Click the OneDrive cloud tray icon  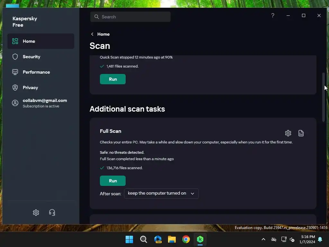click(x=274, y=239)
